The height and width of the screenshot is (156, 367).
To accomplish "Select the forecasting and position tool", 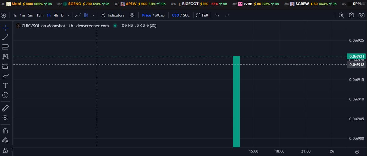I will [x=5, y=66].
